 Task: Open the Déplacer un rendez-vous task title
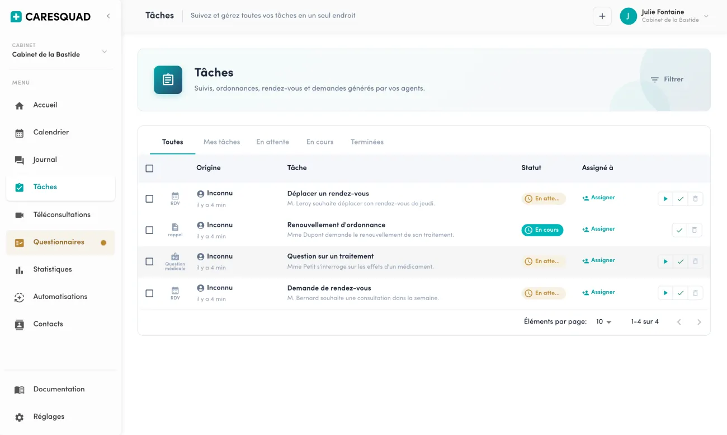click(x=328, y=194)
